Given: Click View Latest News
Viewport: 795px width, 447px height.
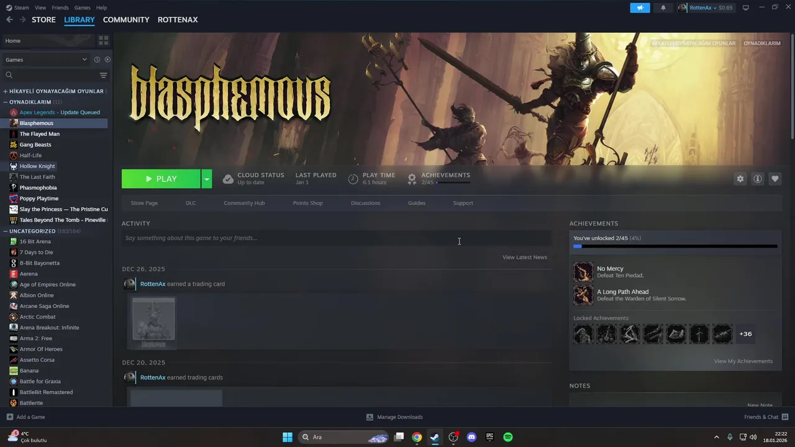Looking at the screenshot, I should (525, 257).
